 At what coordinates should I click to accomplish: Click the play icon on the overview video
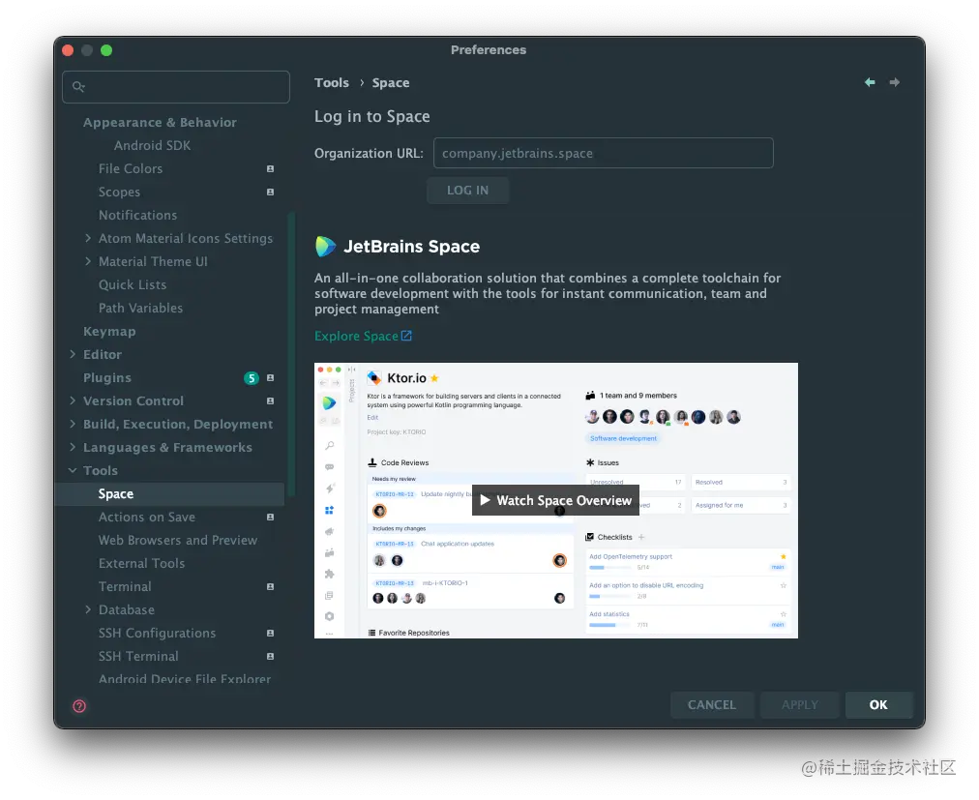[485, 500]
